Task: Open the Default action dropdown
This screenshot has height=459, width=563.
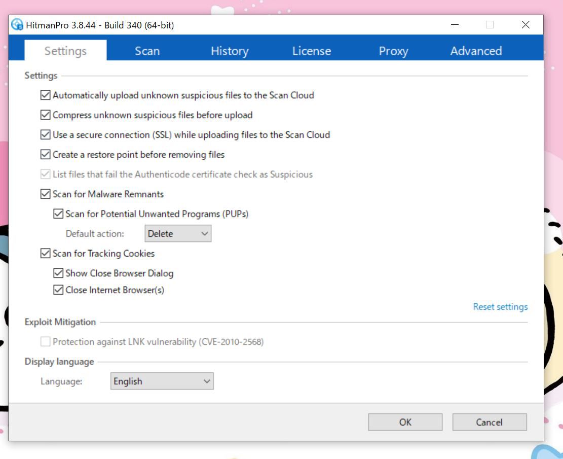Action: 178,234
